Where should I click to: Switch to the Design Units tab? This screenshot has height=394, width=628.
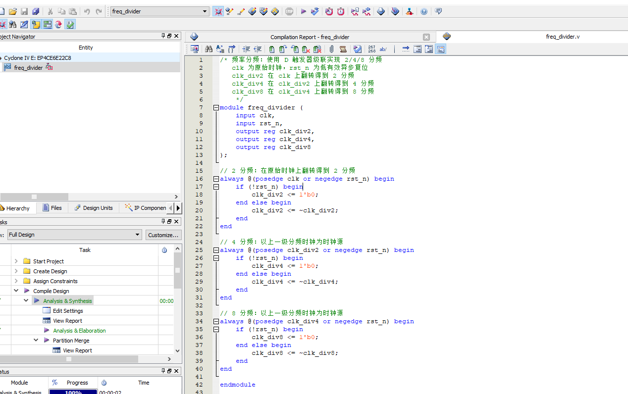point(94,208)
